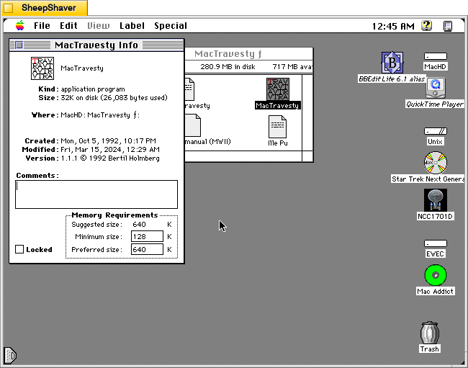Image resolution: width=468 pixels, height=368 pixels.
Task: Click the Control Strip tab
Action: click(x=10, y=356)
